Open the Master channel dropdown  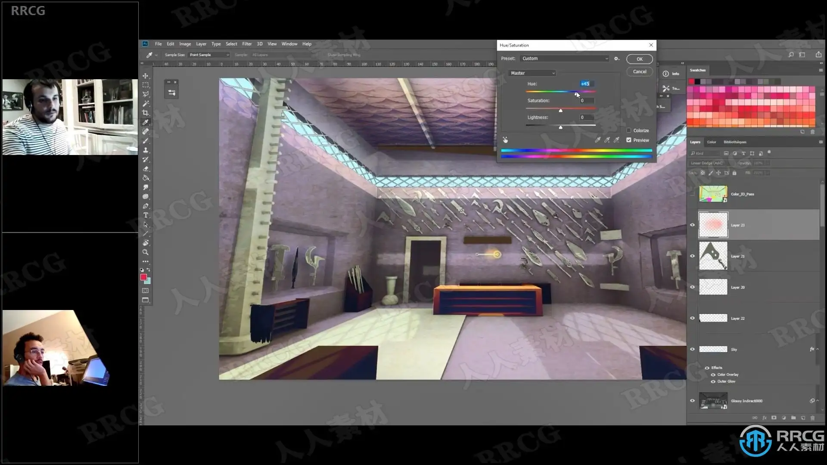click(x=532, y=73)
